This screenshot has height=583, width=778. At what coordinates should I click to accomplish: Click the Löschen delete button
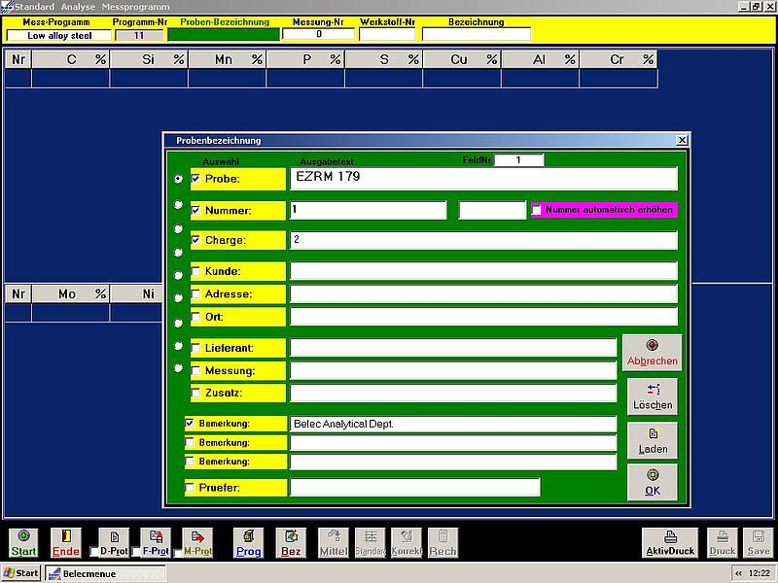click(x=653, y=396)
